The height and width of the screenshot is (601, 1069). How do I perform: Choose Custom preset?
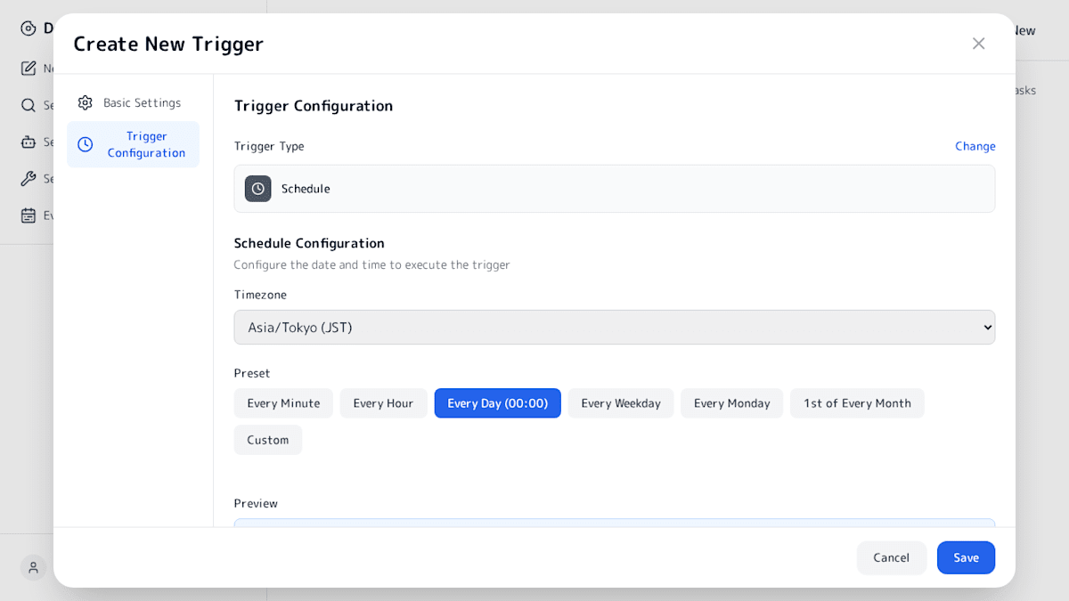coord(268,440)
